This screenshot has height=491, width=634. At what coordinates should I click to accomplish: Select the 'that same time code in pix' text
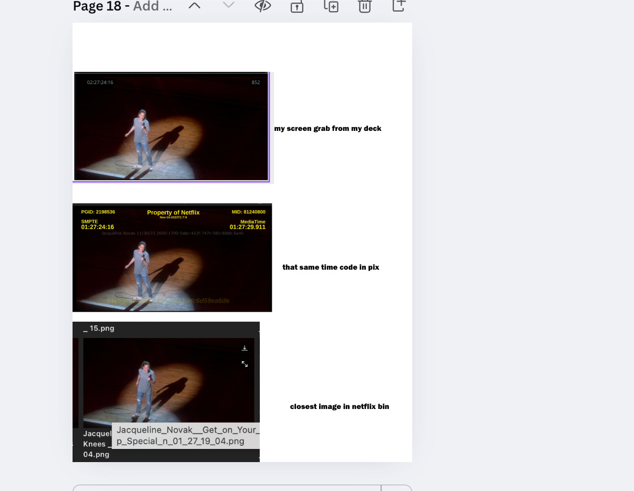[331, 267]
